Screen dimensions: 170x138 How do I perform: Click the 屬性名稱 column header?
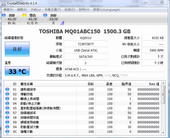click(x=48, y=84)
